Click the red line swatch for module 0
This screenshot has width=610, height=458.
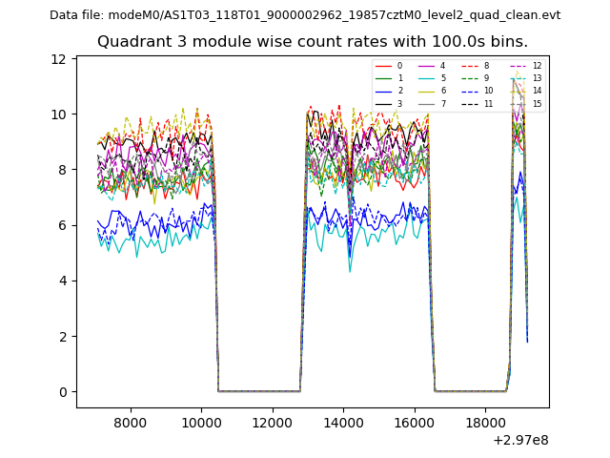pos(383,66)
